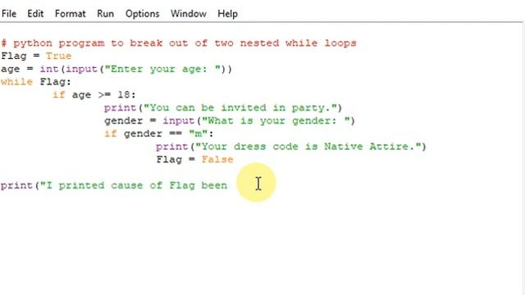Click the 'Flag = False' line
Viewport: 525px width, 295px height.
click(x=194, y=160)
